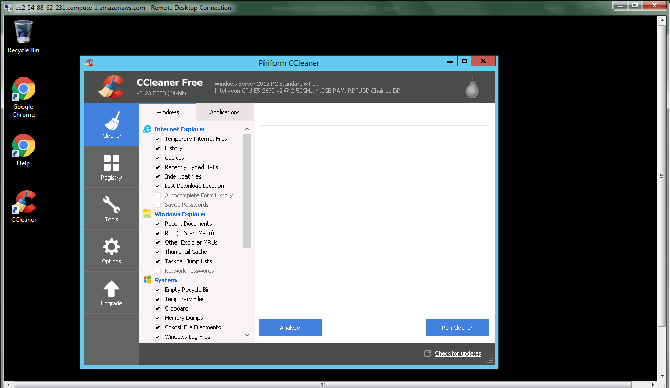Disable the Empty Recycle Bin option

tap(158, 290)
